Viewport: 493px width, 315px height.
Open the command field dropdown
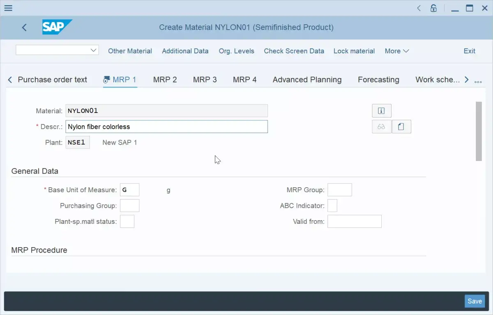[93, 50]
